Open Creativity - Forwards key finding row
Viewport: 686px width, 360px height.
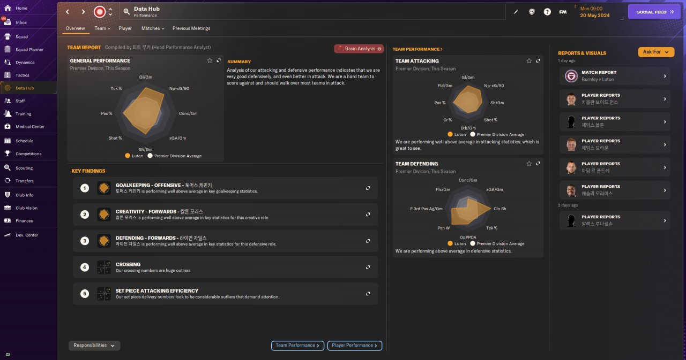click(x=225, y=215)
